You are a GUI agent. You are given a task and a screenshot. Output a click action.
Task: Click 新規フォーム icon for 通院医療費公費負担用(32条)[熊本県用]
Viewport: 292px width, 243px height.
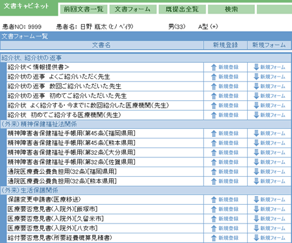tap(256, 181)
